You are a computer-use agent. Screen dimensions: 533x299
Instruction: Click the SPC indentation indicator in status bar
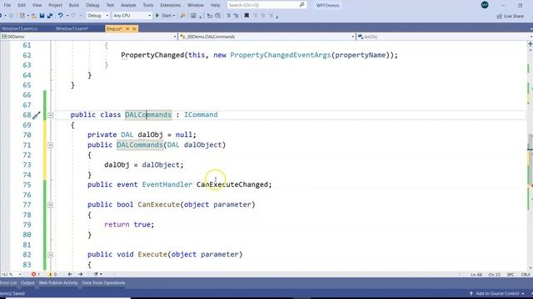click(511, 275)
